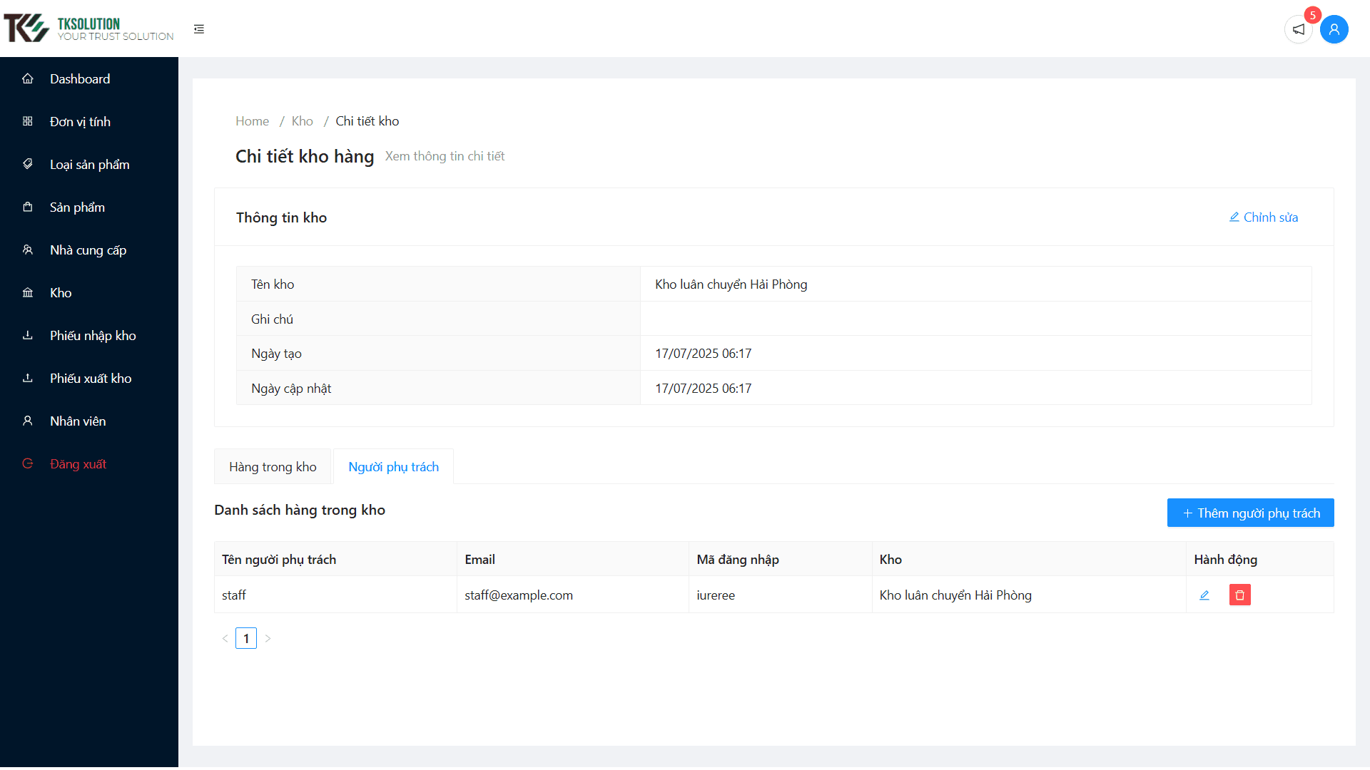Image resolution: width=1370 pixels, height=770 pixels.
Task: Click the Chỉnh sửa edit link
Action: click(x=1263, y=217)
